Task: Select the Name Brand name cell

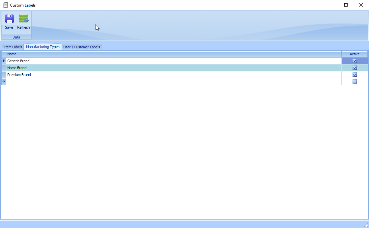Action: (174, 68)
